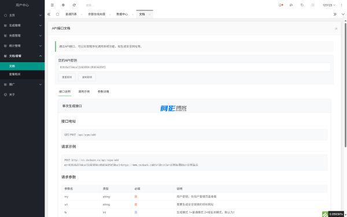Click the 推广 sidebar icon
This screenshot has width=347, height=217.
6,84
